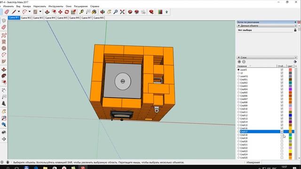The height and width of the screenshot is (169, 301).
Task: Select the Orbit tool in top toolbar
Action: pyautogui.click(x=103, y=12)
